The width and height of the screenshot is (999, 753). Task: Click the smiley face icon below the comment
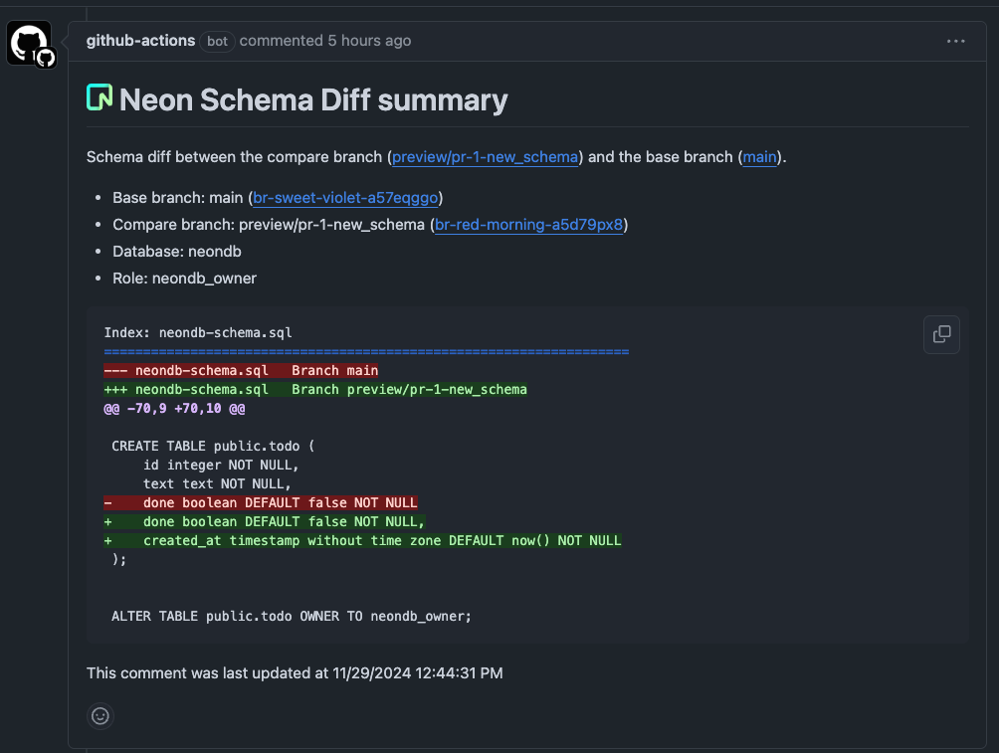100,715
